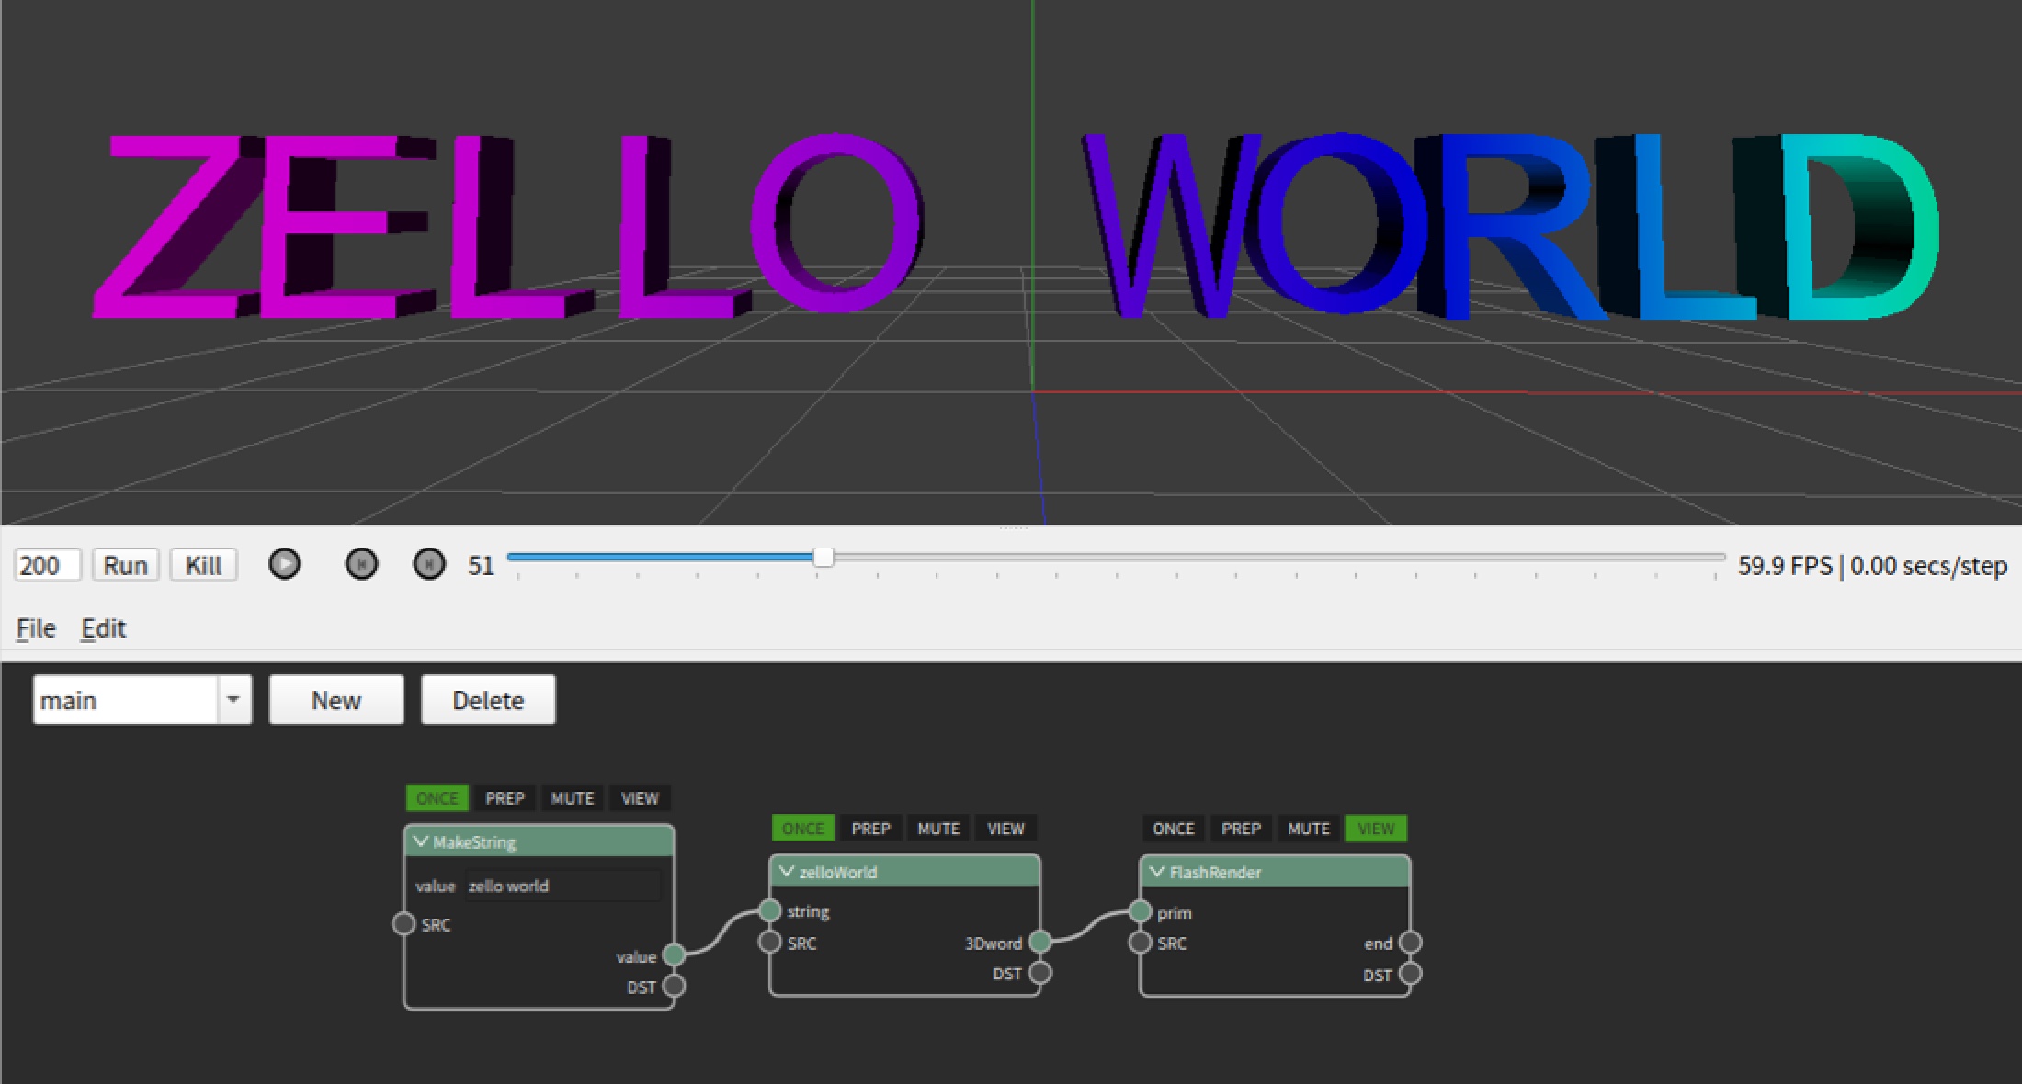Toggle MUTE on zelloWorld node
This screenshot has height=1084, width=2022.
937,829
